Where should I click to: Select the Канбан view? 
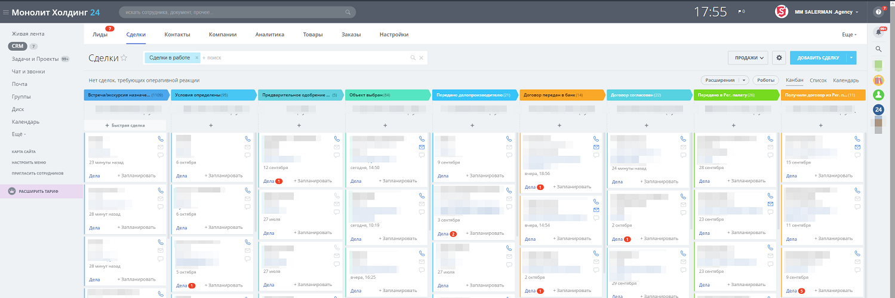[x=795, y=80]
